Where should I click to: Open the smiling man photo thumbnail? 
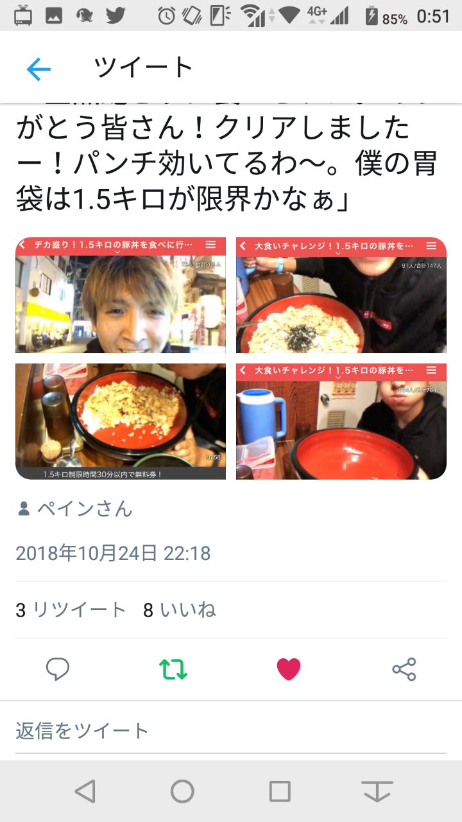[121, 295]
